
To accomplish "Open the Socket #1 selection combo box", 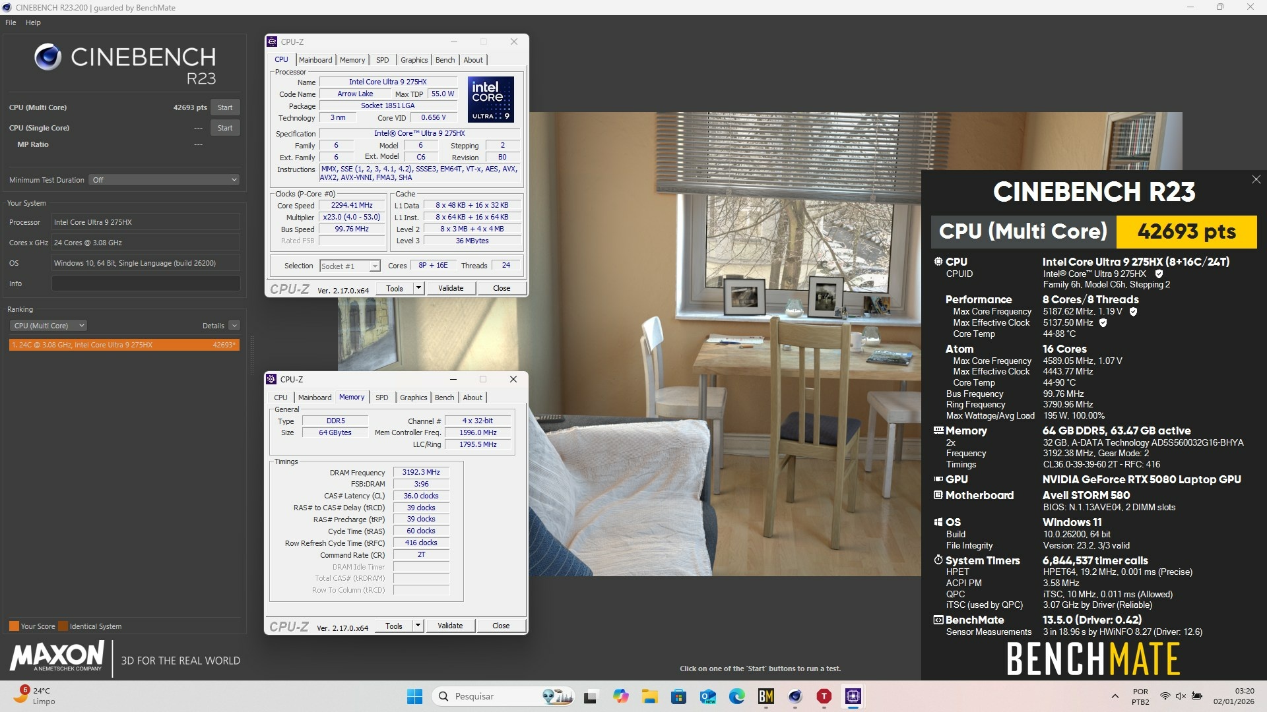I will (x=350, y=266).
